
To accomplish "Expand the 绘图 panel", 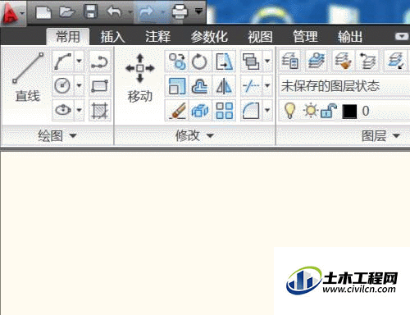I will point(57,135).
